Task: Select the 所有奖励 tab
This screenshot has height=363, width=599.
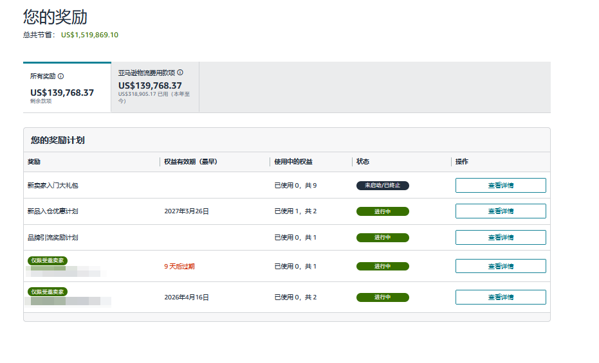Action: point(67,87)
